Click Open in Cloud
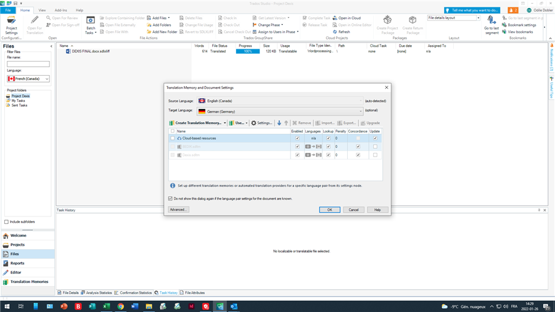 pos(347,18)
